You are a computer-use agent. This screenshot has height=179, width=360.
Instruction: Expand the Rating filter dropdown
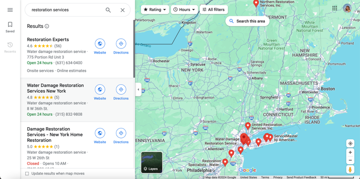click(155, 10)
